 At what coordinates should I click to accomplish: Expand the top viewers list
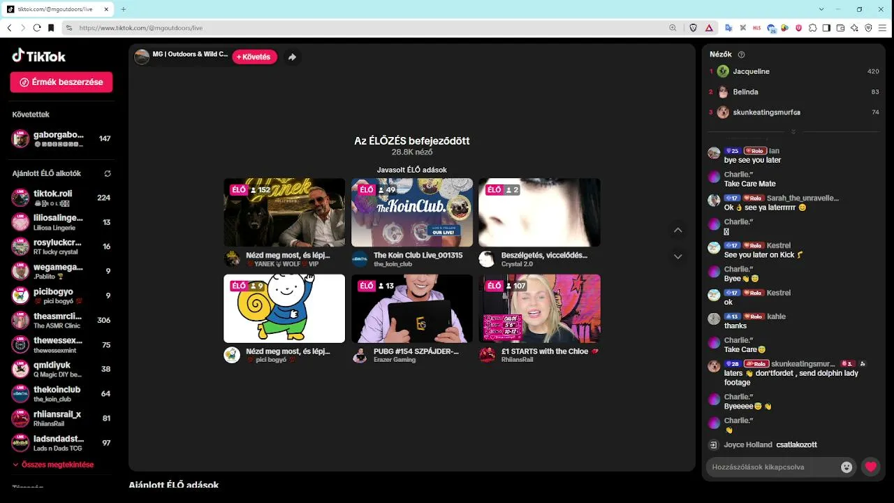click(x=793, y=131)
